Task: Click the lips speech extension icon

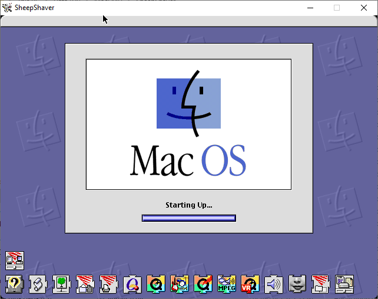Action: (x=298, y=284)
